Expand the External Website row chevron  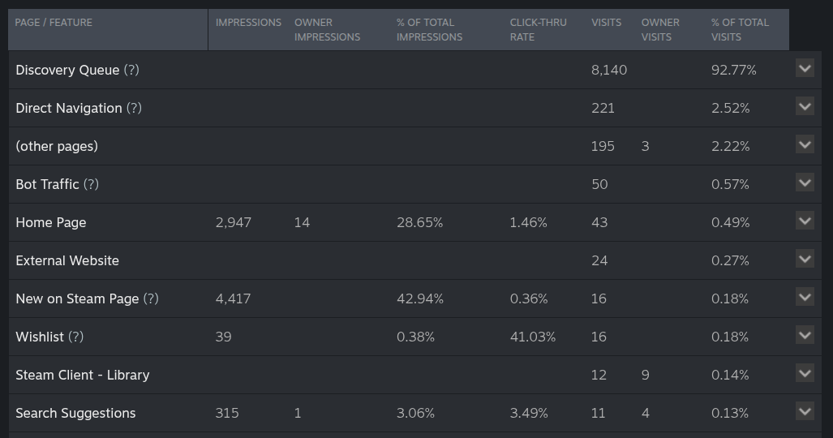804,259
